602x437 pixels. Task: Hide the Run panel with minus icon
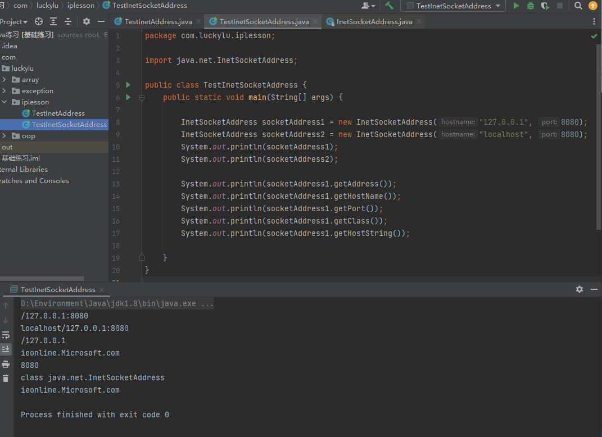click(594, 289)
